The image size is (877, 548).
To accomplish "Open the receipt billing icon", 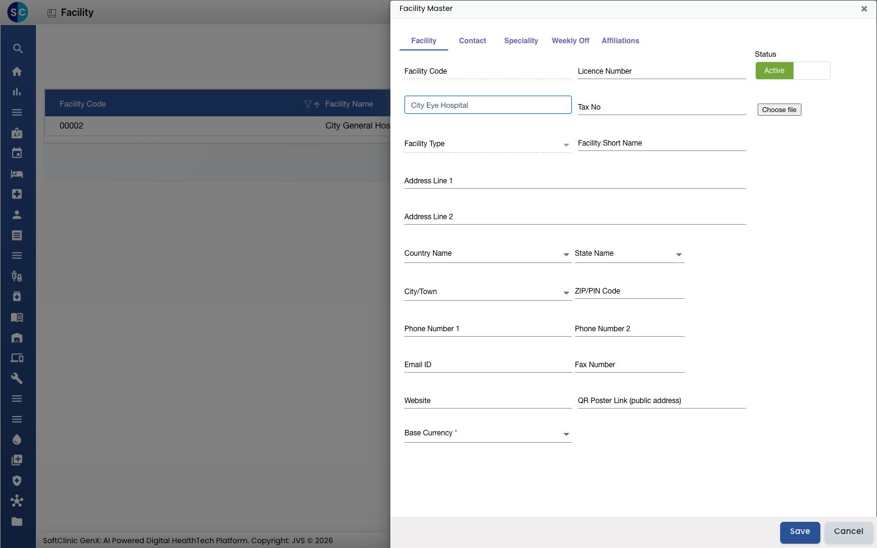I will pyautogui.click(x=17, y=235).
